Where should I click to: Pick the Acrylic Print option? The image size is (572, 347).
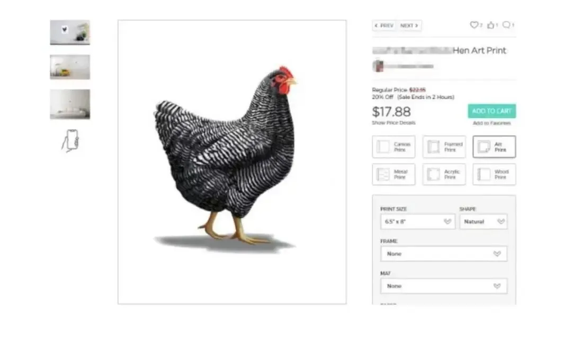(444, 174)
